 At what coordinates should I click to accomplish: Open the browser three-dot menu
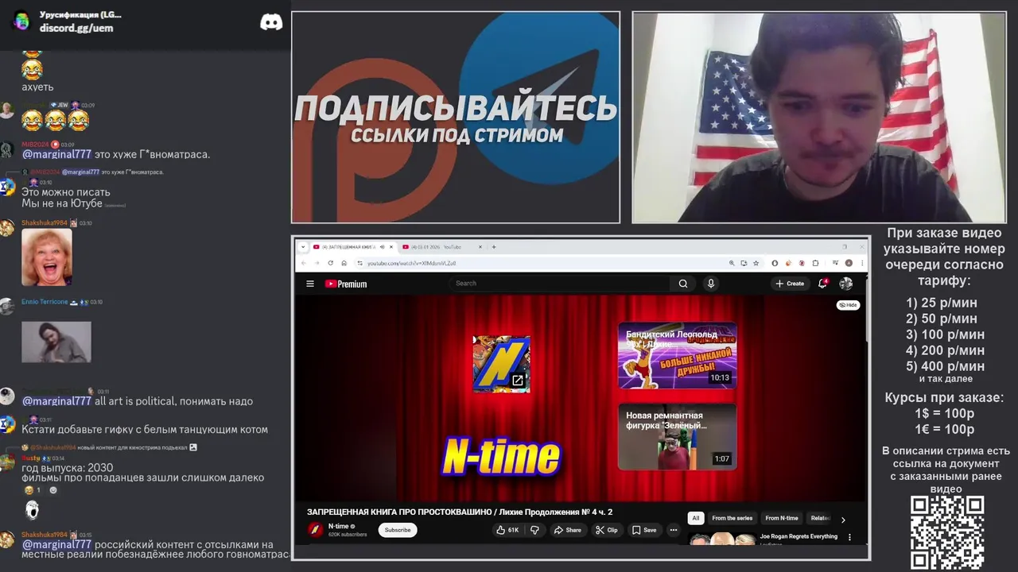[x=861, y=263]
